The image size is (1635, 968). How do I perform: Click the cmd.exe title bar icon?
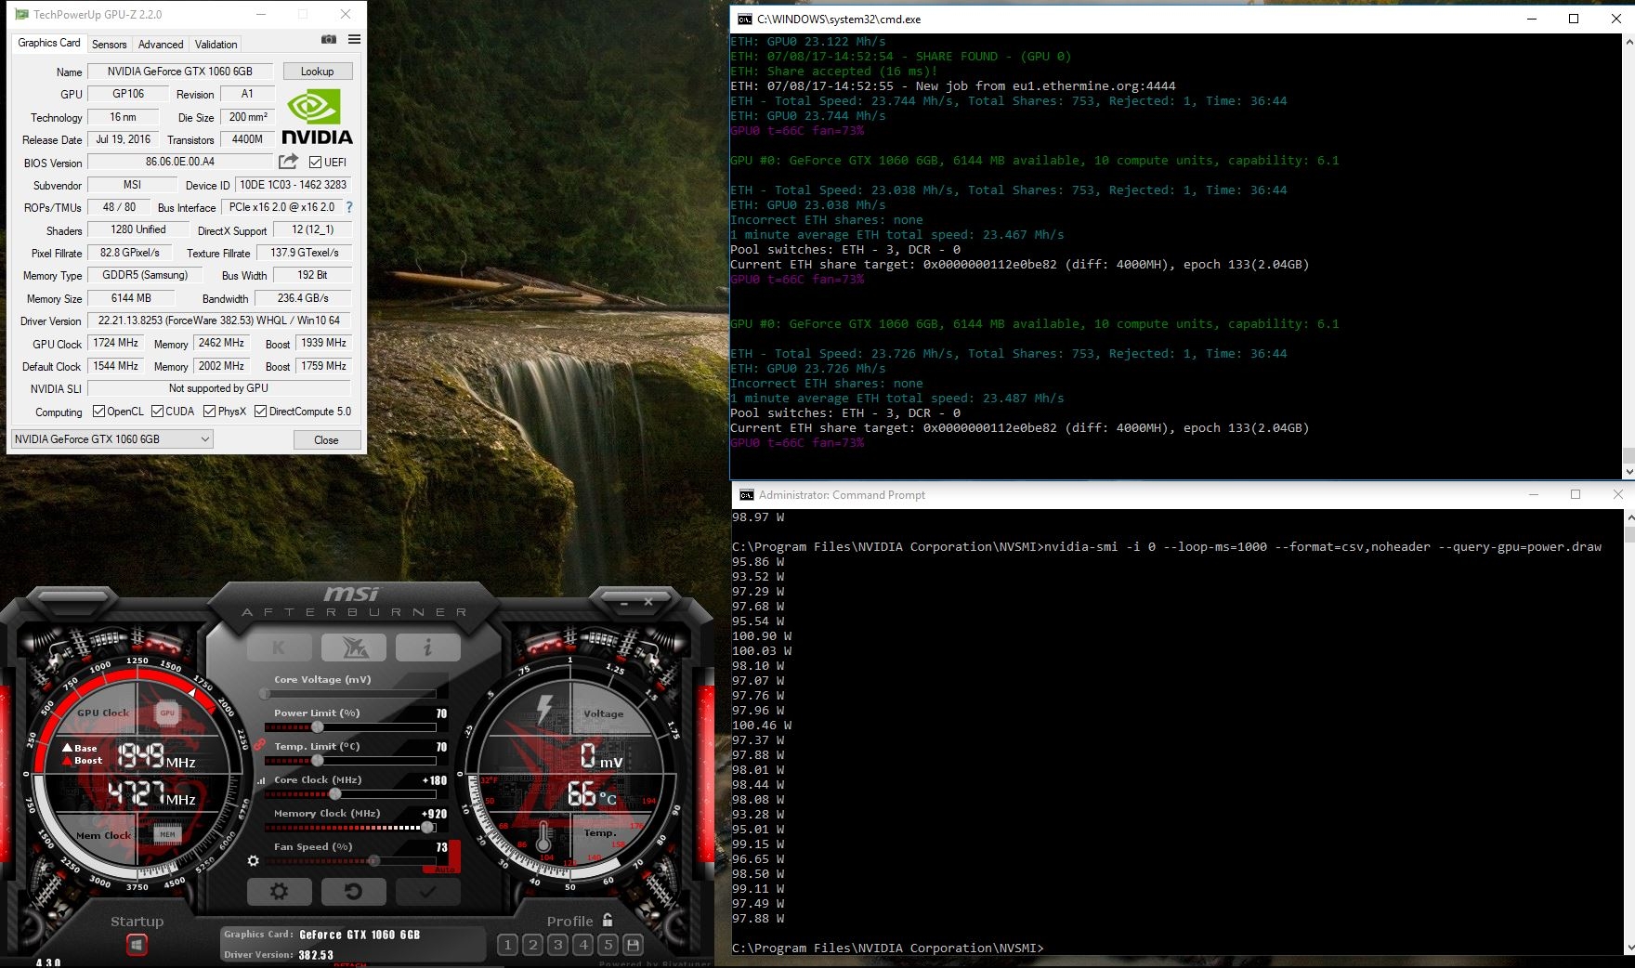[745, 19]
